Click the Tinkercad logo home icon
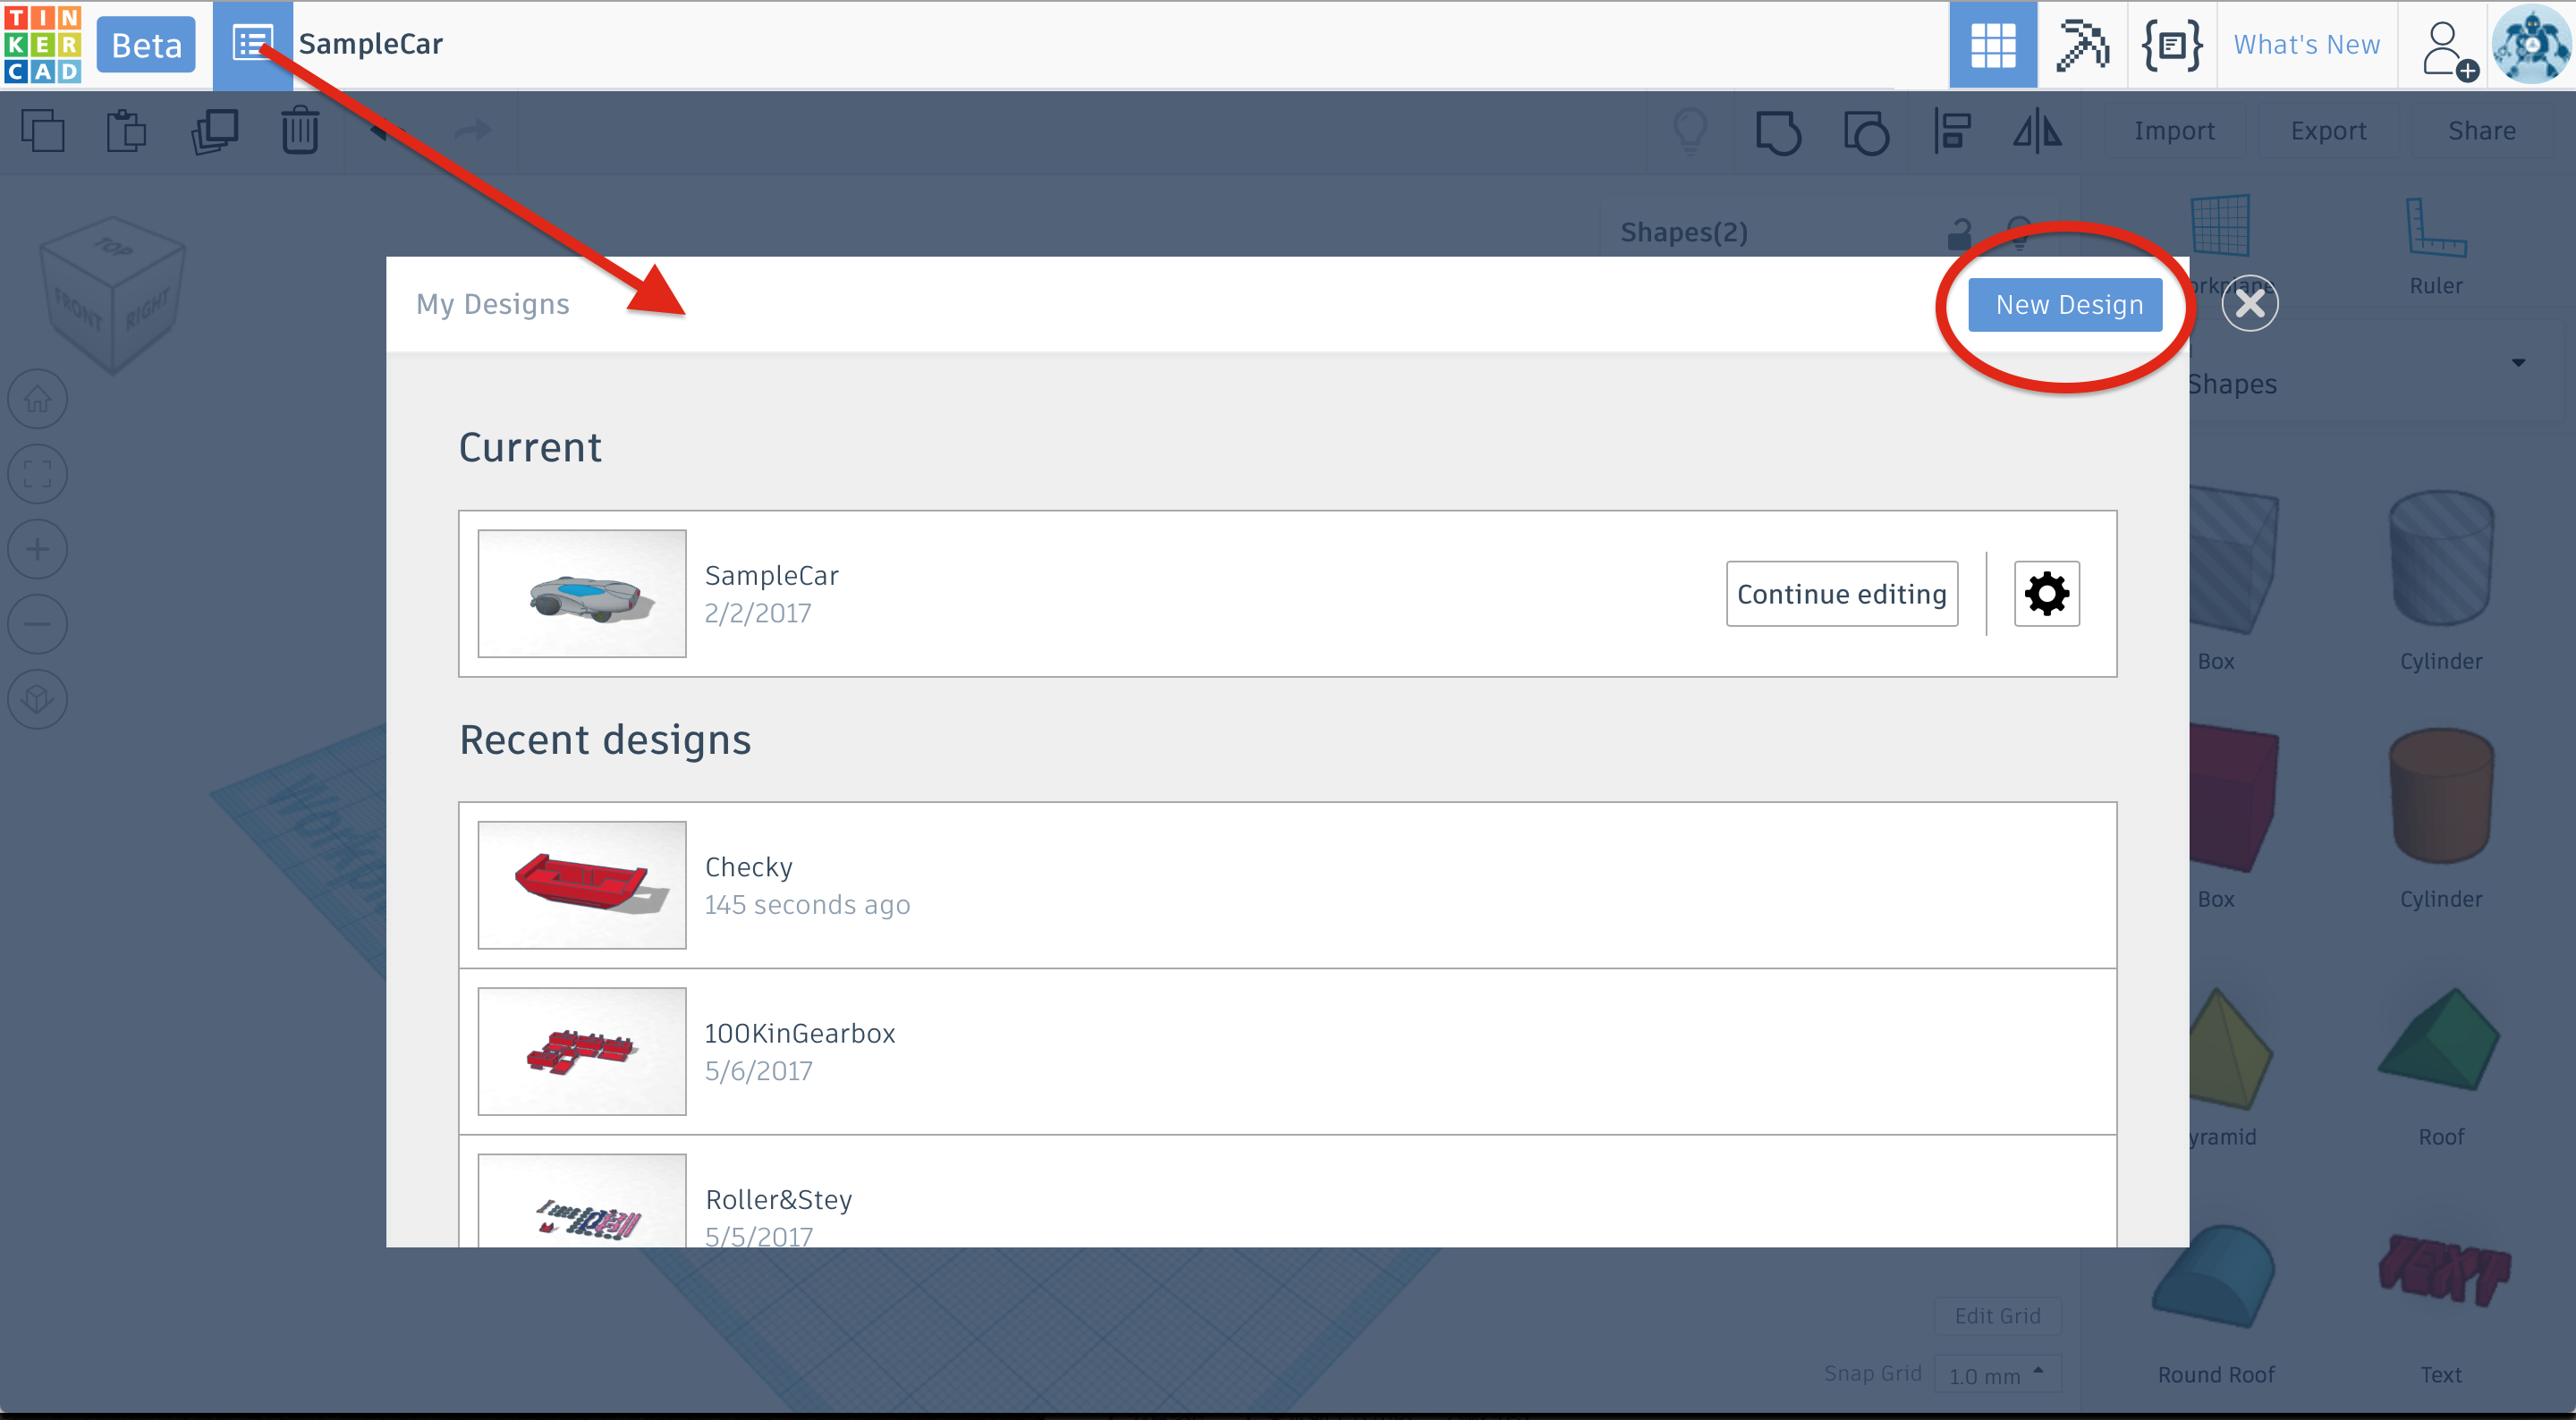 pyautogui.click(x=42, y=44)
